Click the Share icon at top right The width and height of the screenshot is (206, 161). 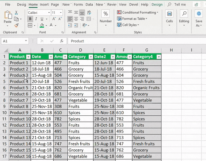[x=196, y=4]
